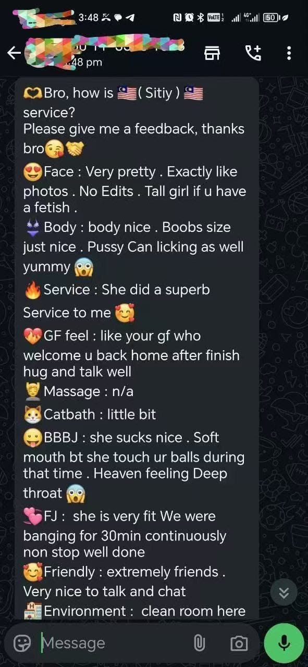Viewport: 308px width, 667px height.
Task: Open the emoji and sticker picker
Action: coord(22,643)
